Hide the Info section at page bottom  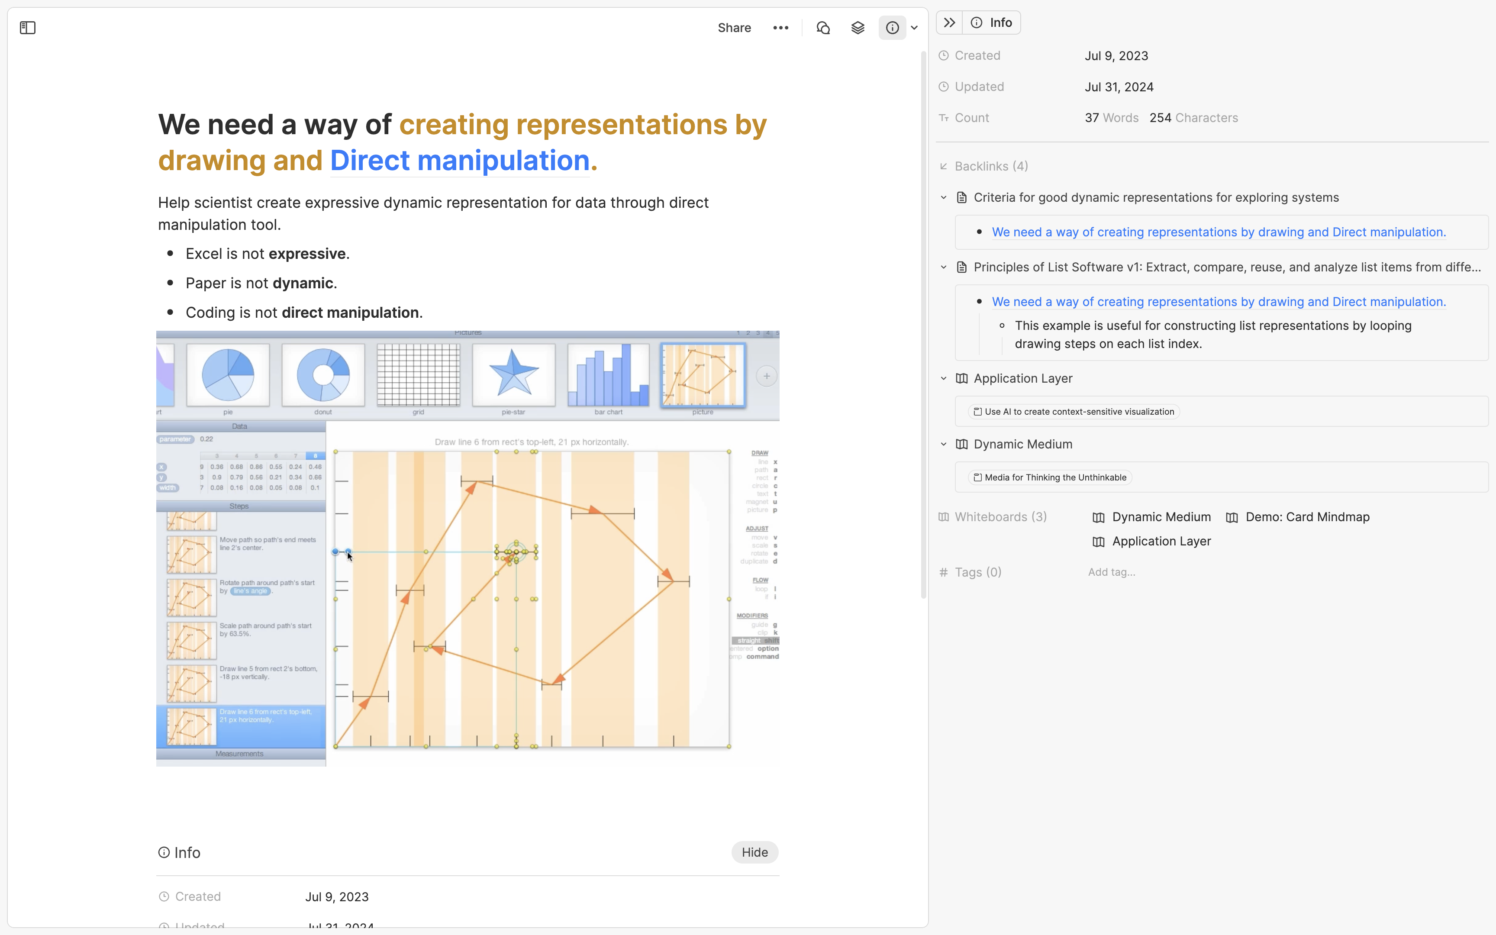point(754,852)
